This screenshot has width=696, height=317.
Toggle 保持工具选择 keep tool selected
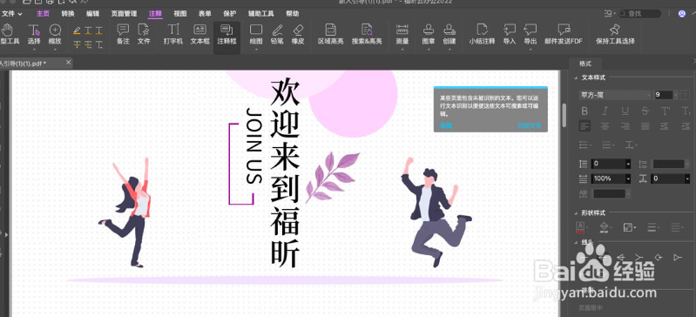[x=615, y=34]
